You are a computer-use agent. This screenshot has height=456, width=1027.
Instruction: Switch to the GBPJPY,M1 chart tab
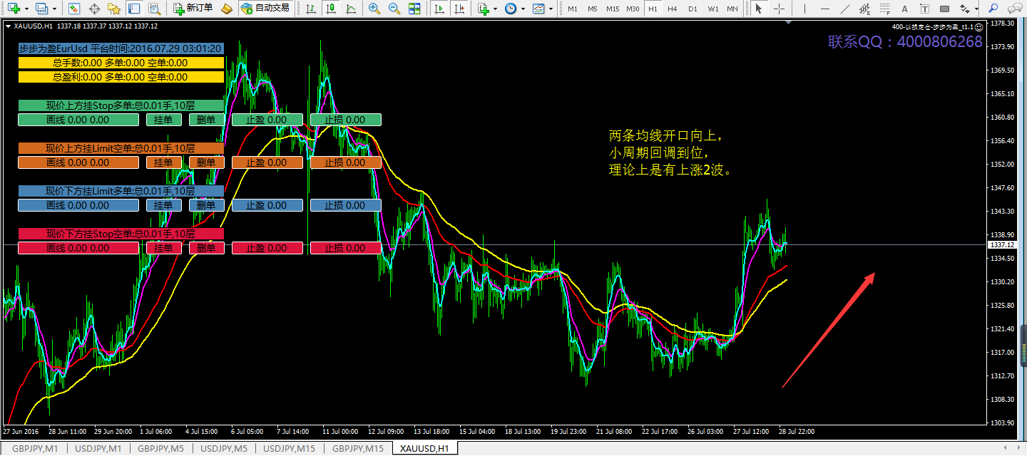tap(36, 448)
